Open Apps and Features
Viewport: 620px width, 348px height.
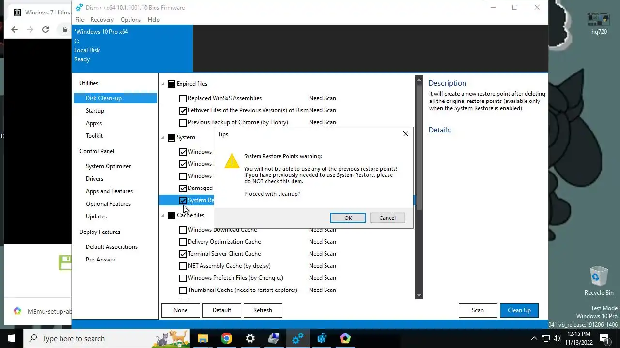tap(109, 191)
